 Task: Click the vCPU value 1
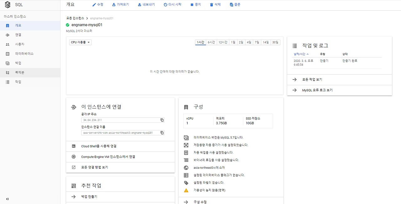tap(187, 123)
